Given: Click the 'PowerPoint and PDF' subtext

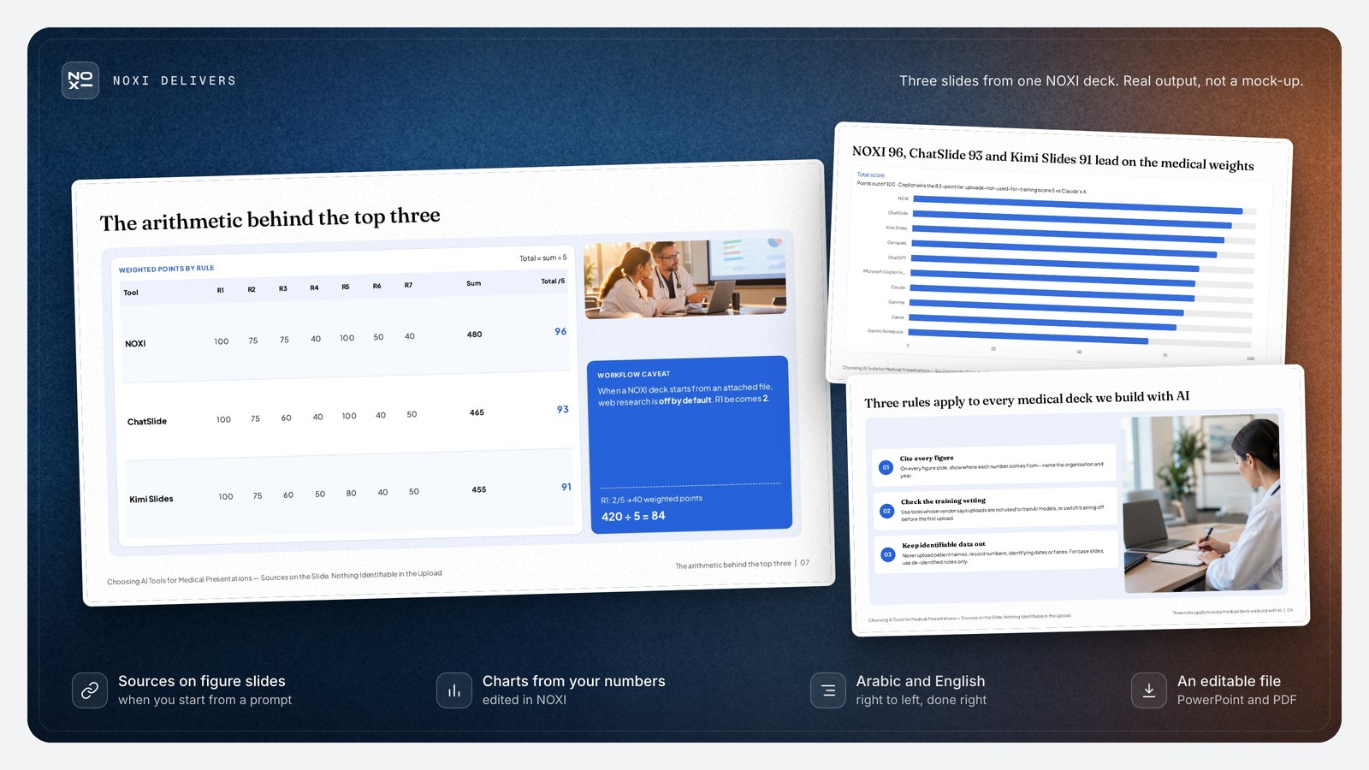Looking at the screenshot, I should pos(1237,700).
